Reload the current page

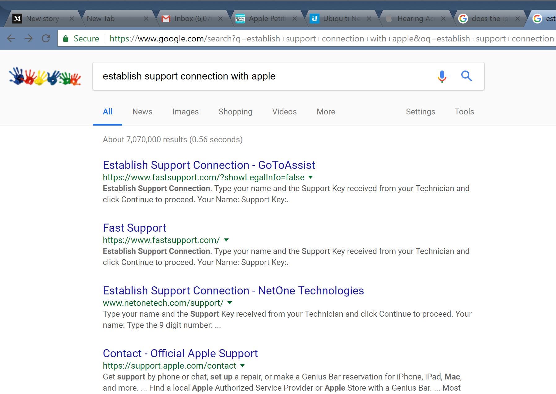point(46,38)
